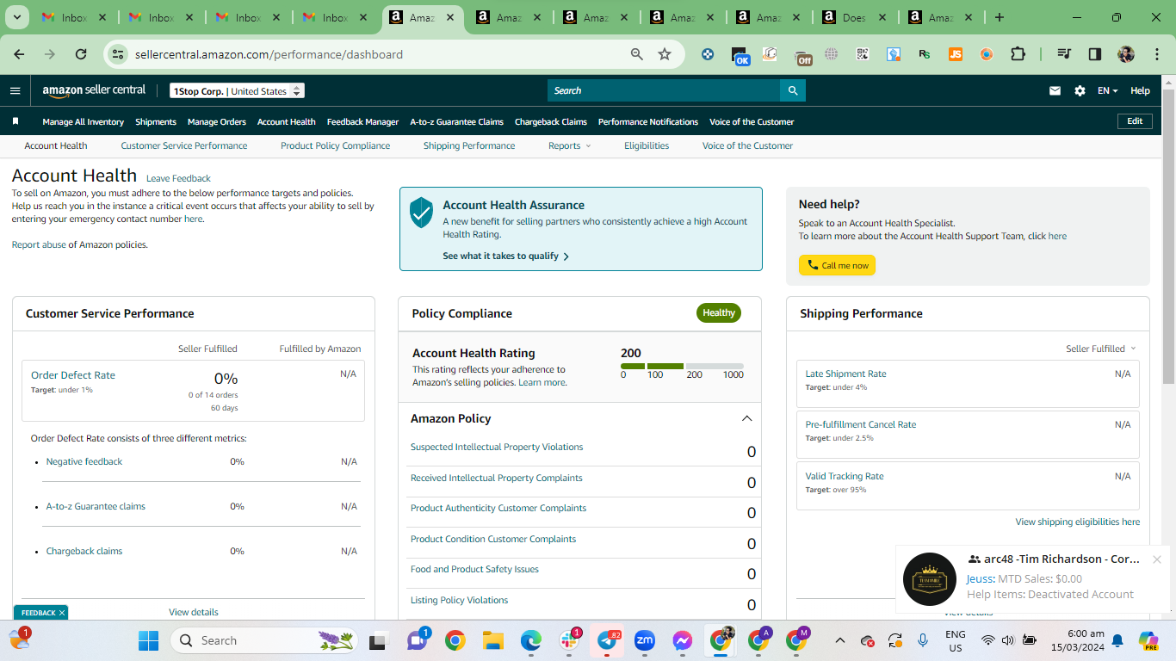Open Chrome's tab search chevron
The height and width of the screenshot is (661, 1176).
pos(18,17)
